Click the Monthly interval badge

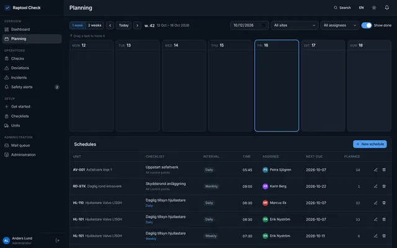point(212,187)
